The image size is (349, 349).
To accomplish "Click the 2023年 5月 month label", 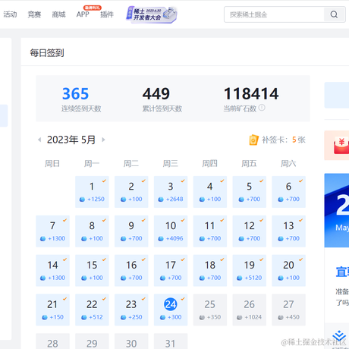I will (x=71, y=140).
